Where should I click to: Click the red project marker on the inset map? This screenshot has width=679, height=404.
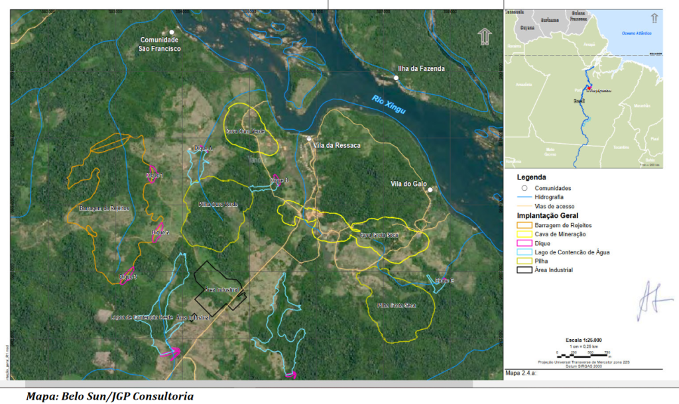click(589, 88)
